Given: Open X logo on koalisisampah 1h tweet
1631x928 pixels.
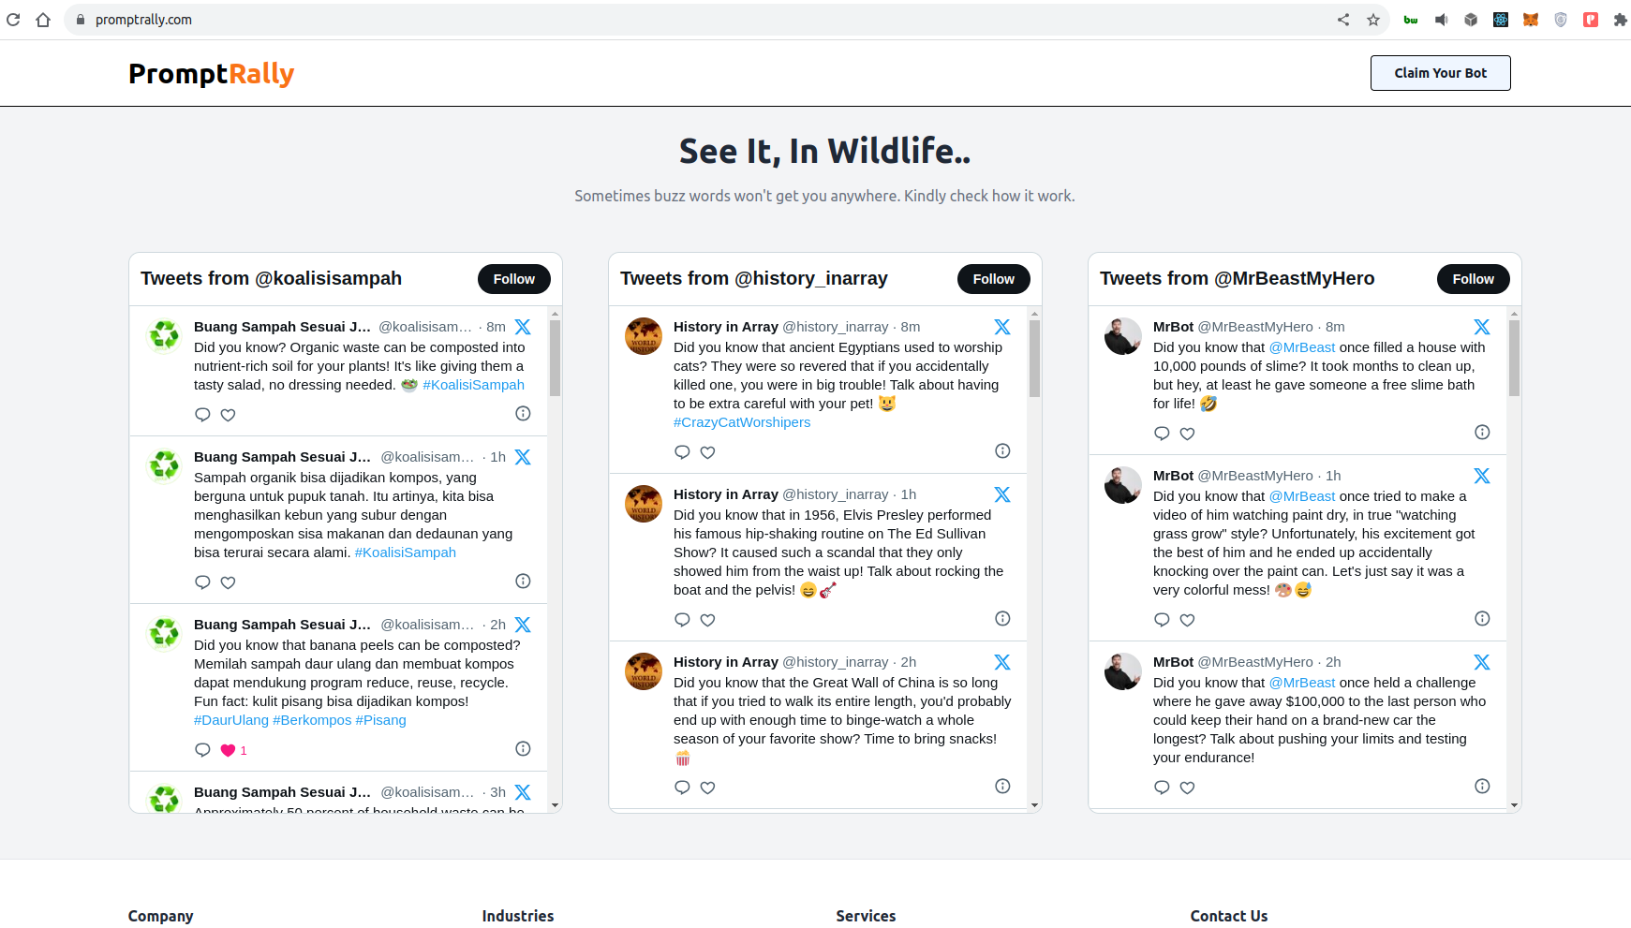Looking at the screenshot, I should (523, 457).
